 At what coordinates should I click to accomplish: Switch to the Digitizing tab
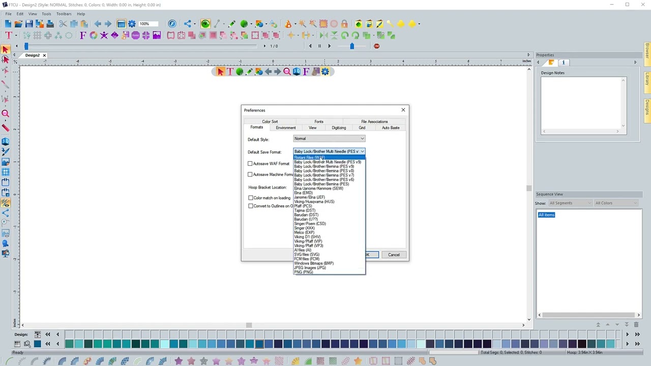[x=339, y=128]
